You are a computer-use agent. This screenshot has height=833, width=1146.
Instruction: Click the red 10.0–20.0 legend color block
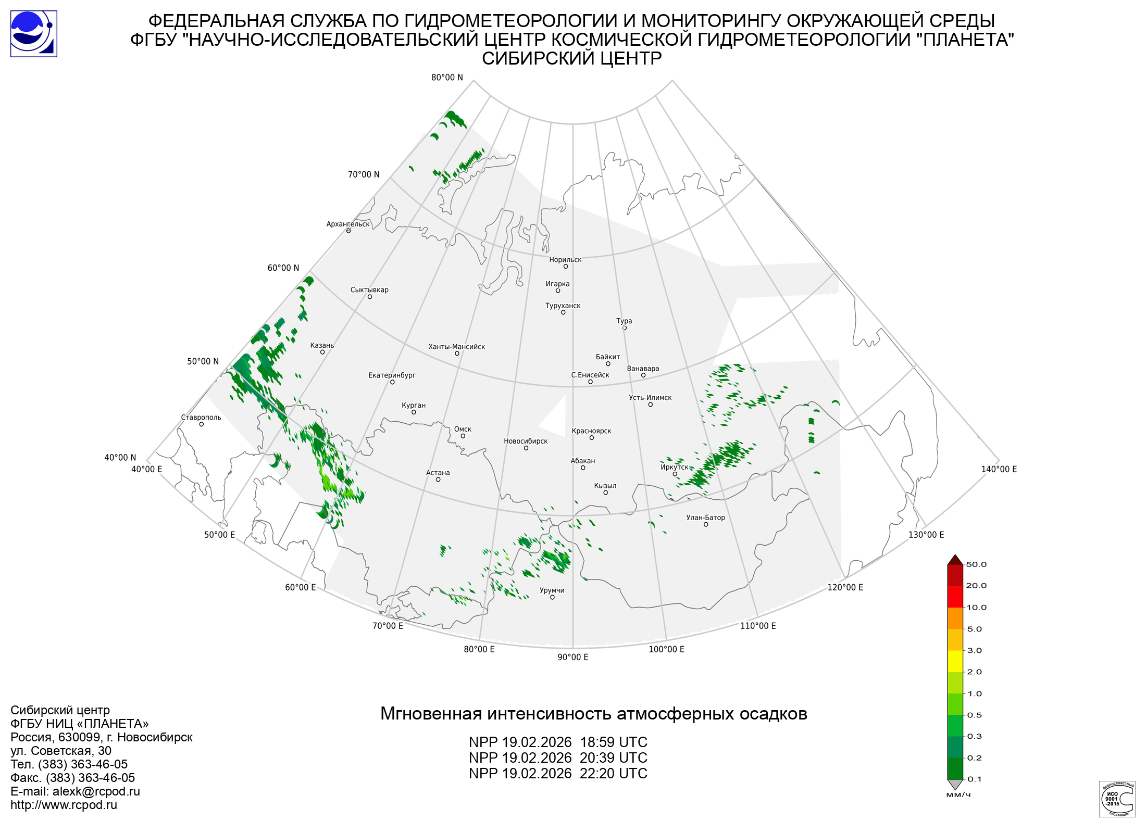tap(955, 597)
